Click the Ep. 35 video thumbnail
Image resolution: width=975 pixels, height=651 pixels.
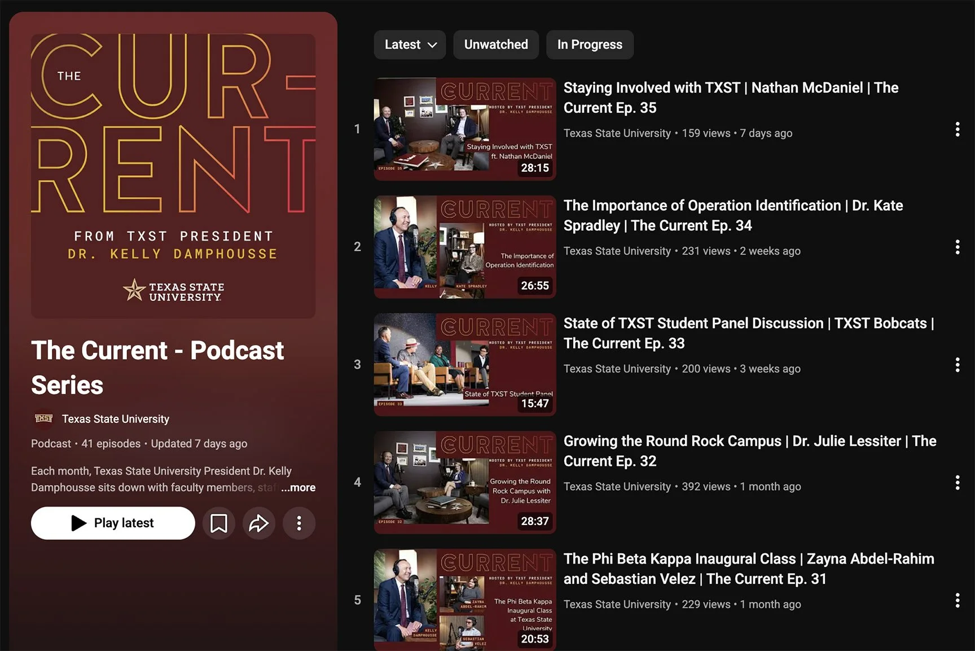pyautogui.click(x=465, y=129)
